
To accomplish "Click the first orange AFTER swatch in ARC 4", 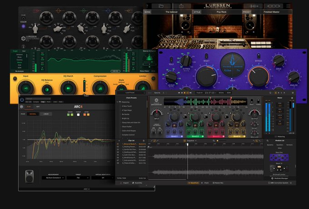I will coord(85,115).
